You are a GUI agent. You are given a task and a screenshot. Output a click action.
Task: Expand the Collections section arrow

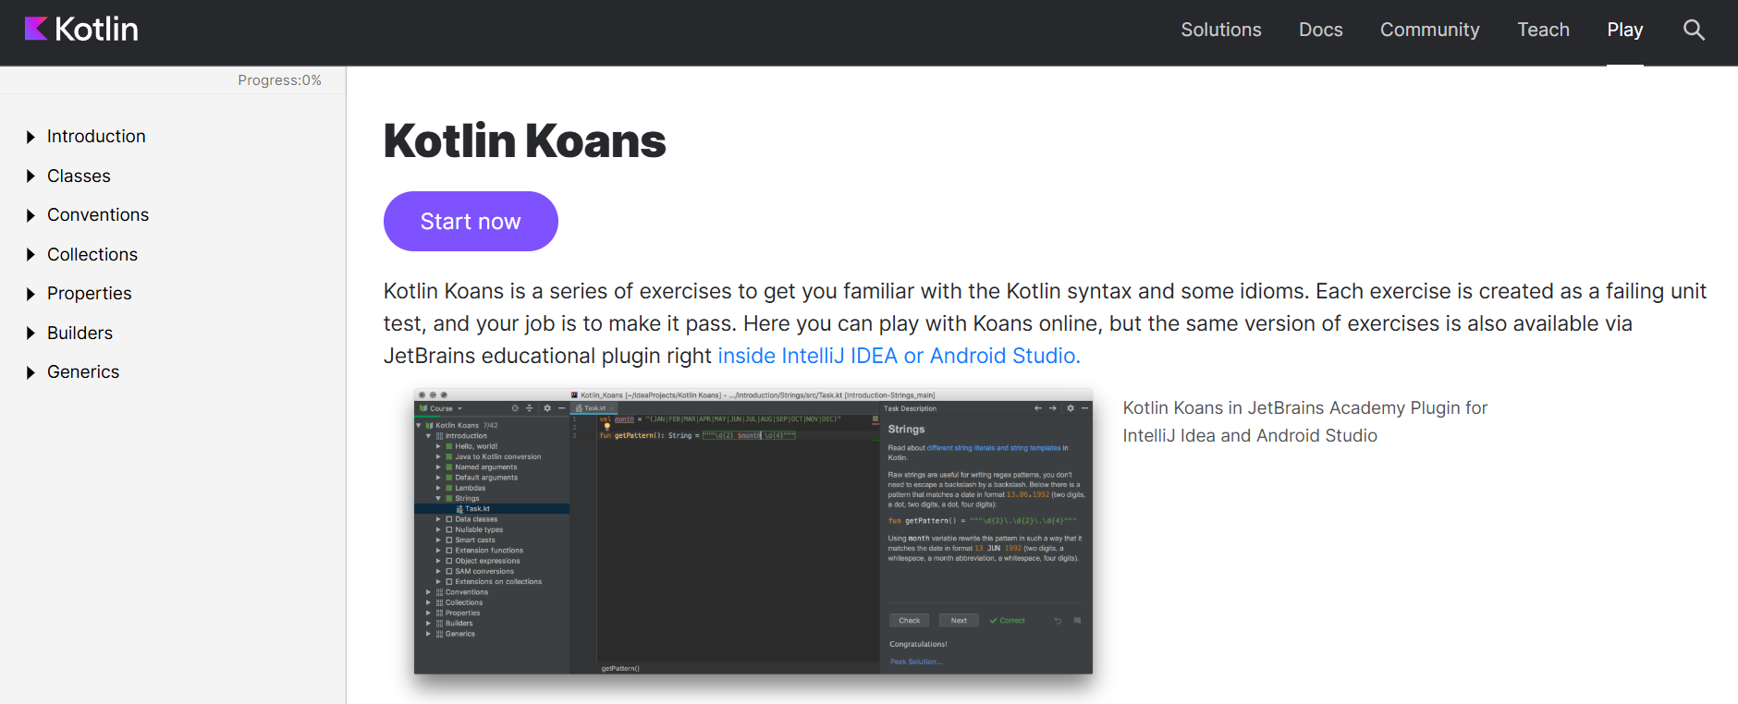point(31,254)
